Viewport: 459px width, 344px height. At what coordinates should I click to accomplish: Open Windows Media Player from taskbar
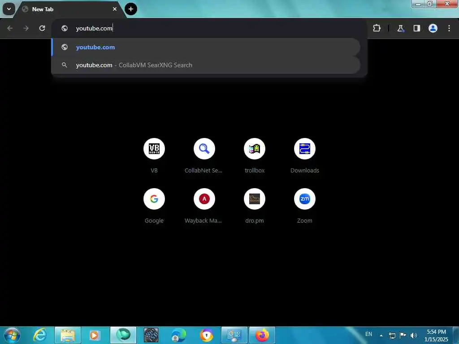pyautogui.click(x=95, y=335)
